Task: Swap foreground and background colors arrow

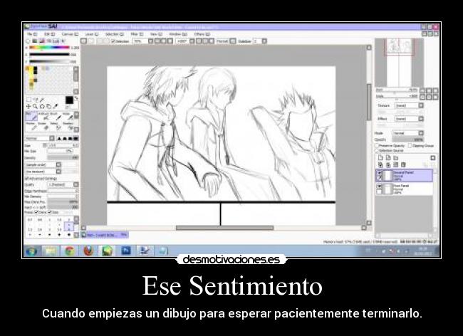Action: (76, 98)
